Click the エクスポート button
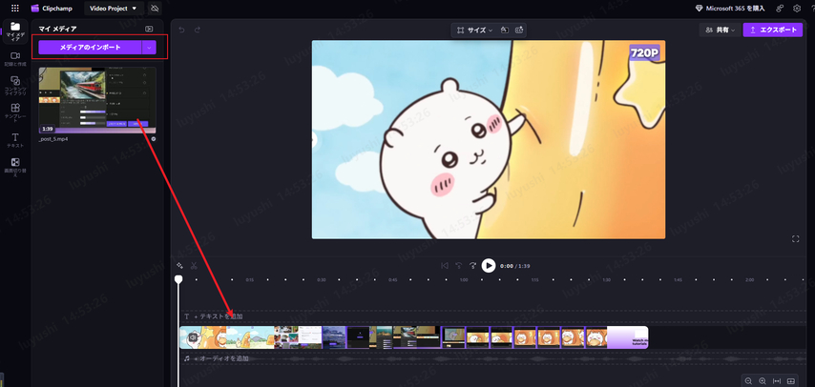 [x=773, y=31]
